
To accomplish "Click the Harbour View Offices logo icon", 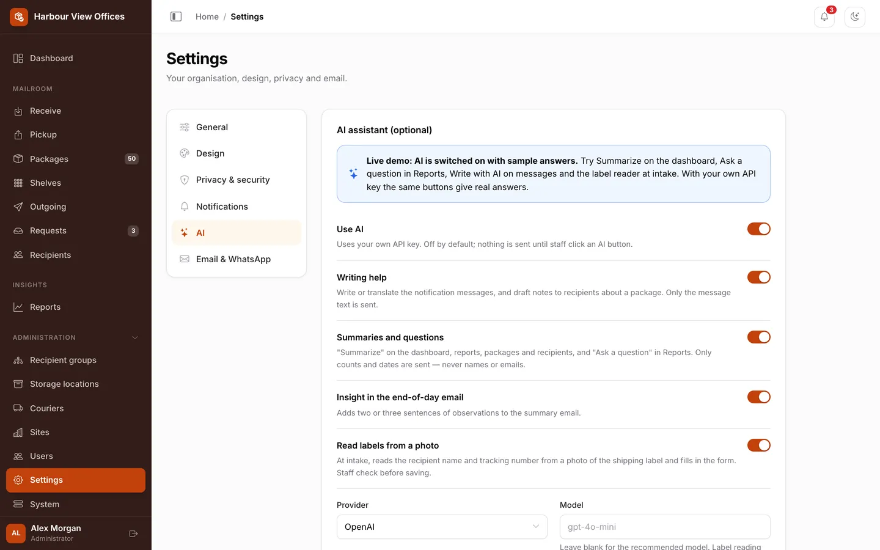I will (19, 16).
